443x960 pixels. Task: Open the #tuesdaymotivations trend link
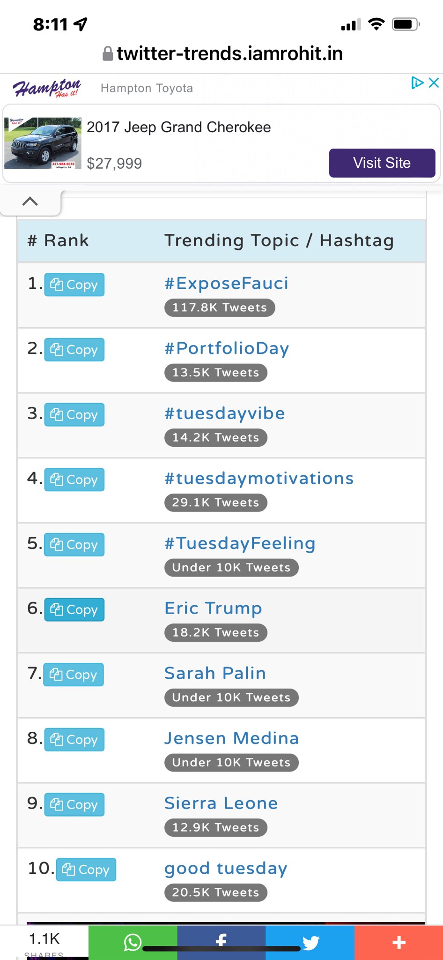[258, 479]
